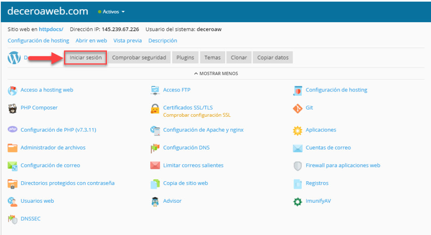Open Administrador de archivos link
Viewport: 431px width, 235px height.
tap(53, 148)
